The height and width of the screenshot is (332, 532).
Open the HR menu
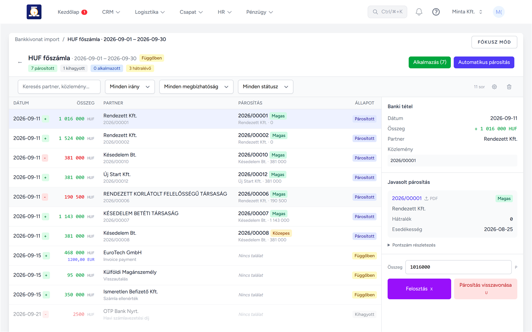pyautogui.click(x=224, y=12)
